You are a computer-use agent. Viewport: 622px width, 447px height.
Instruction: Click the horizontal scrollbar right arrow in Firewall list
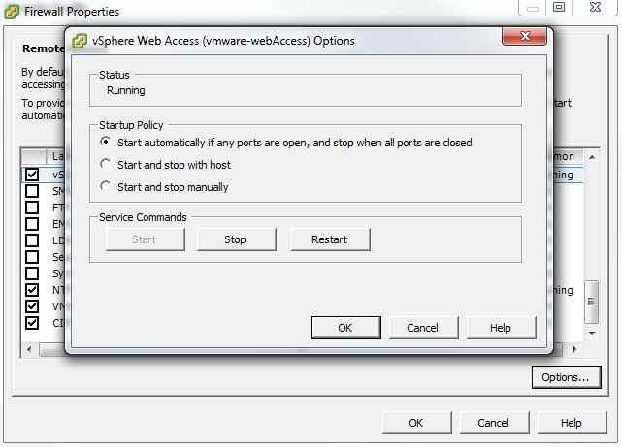pos(574,349)
